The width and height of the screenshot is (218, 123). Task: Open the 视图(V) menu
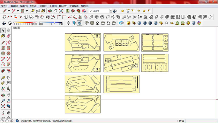[24, 6]
